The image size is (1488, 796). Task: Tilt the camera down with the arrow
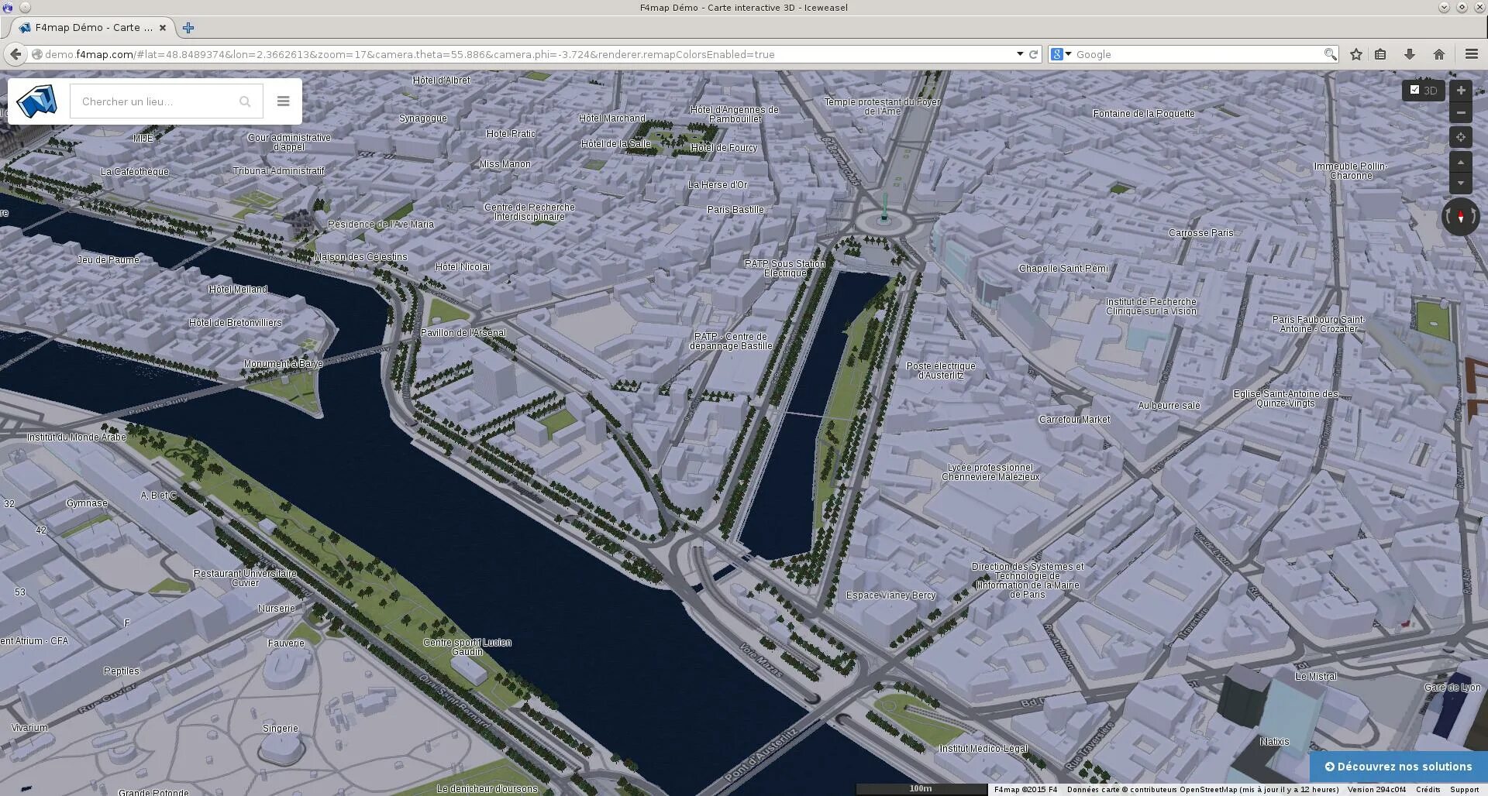click(x=1461, y=184)
